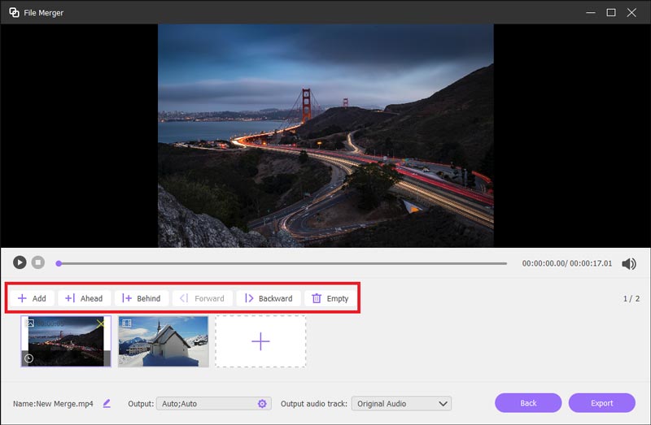Export the merged video
Screen dimensions: 651x425
tap(601, 403)
